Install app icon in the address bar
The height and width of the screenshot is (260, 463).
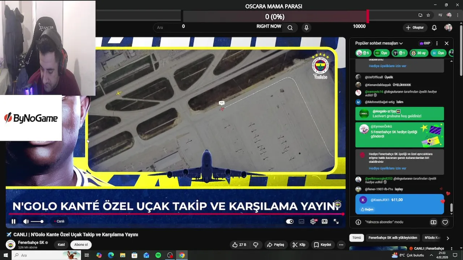420,15
